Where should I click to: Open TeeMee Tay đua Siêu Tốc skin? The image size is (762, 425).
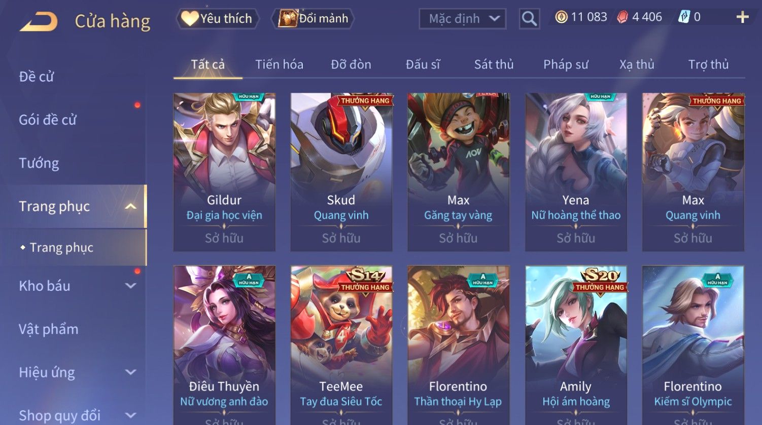341,345
